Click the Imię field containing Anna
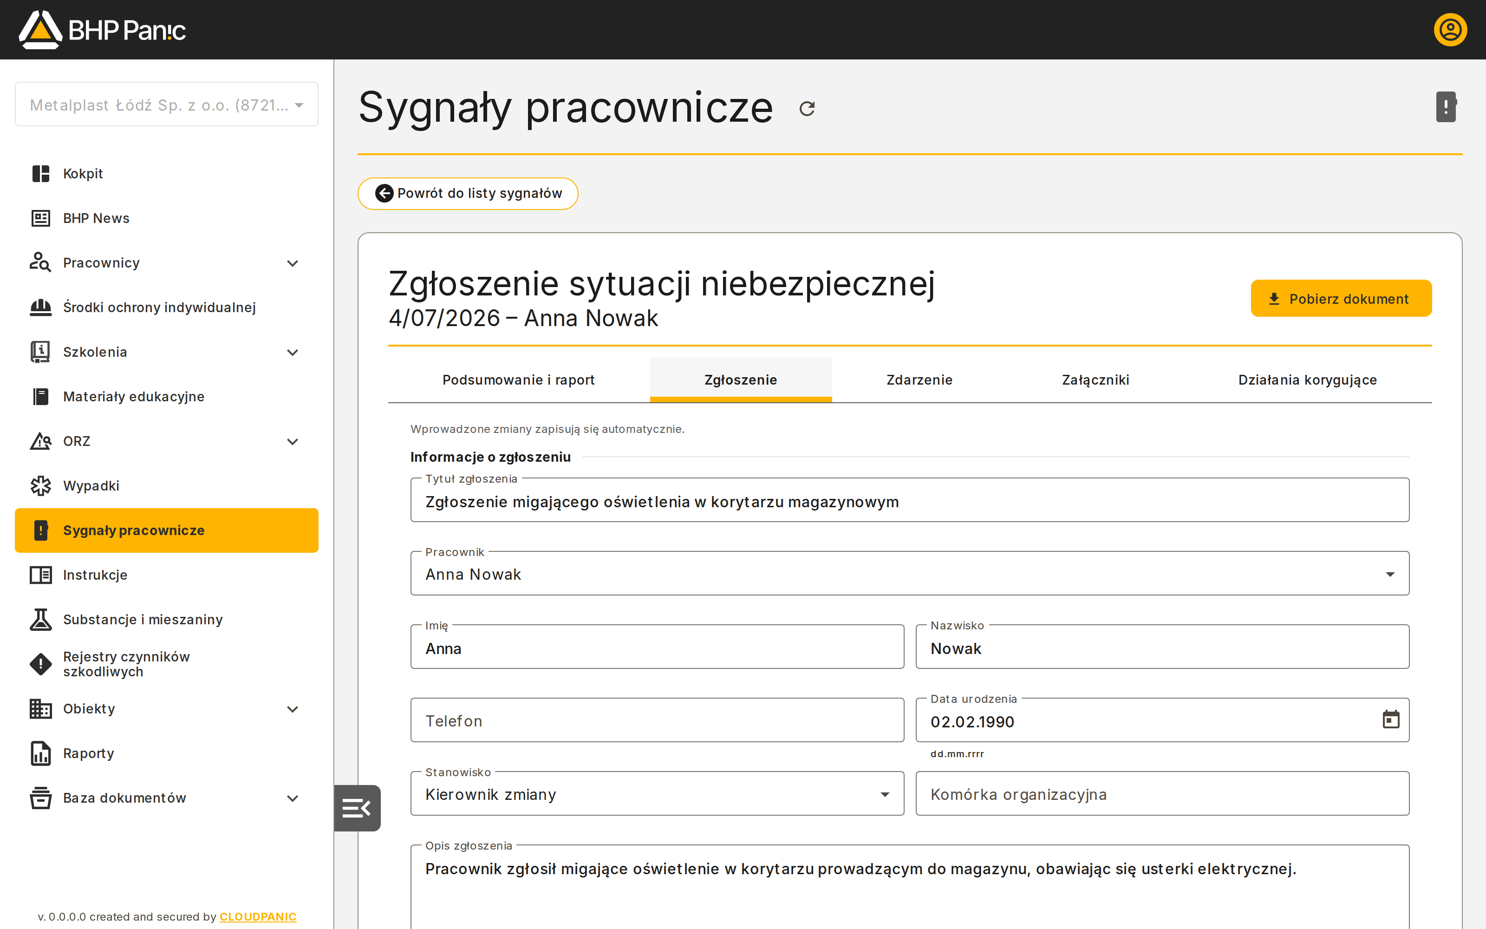 [657, 647]
